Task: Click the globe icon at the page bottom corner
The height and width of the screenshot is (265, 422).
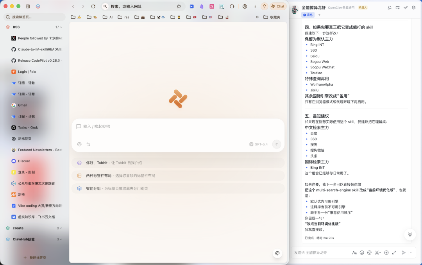Action: pyautogui.click(x=277, y=253)
